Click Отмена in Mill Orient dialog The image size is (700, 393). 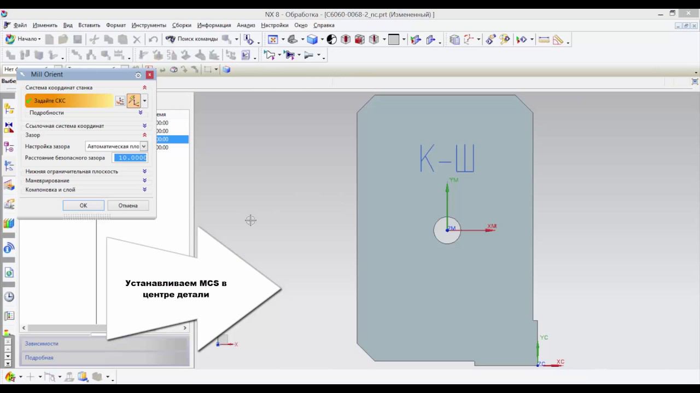[128, 206]
